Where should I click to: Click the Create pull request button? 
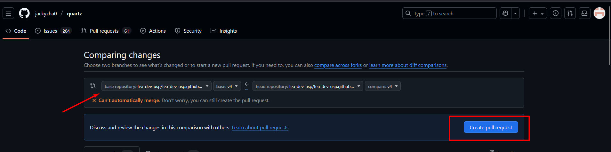tap(491, 127)
